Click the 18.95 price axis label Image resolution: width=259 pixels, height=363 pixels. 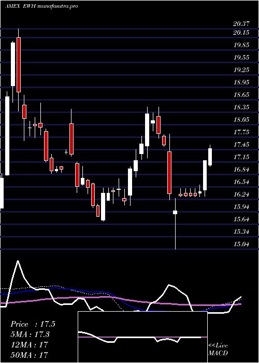tap(241, 82)
